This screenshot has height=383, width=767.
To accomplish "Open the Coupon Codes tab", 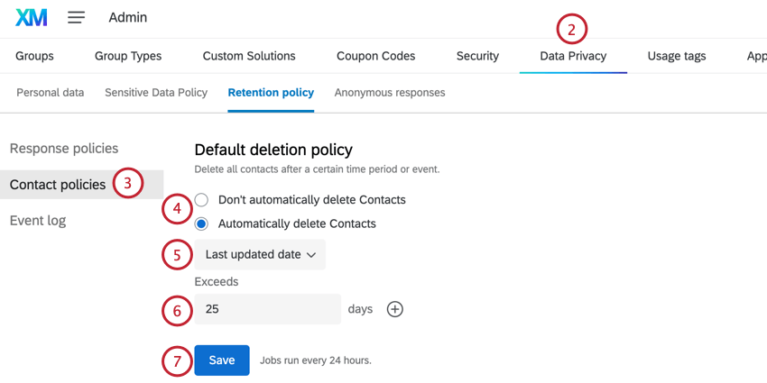I will [375, 56].
